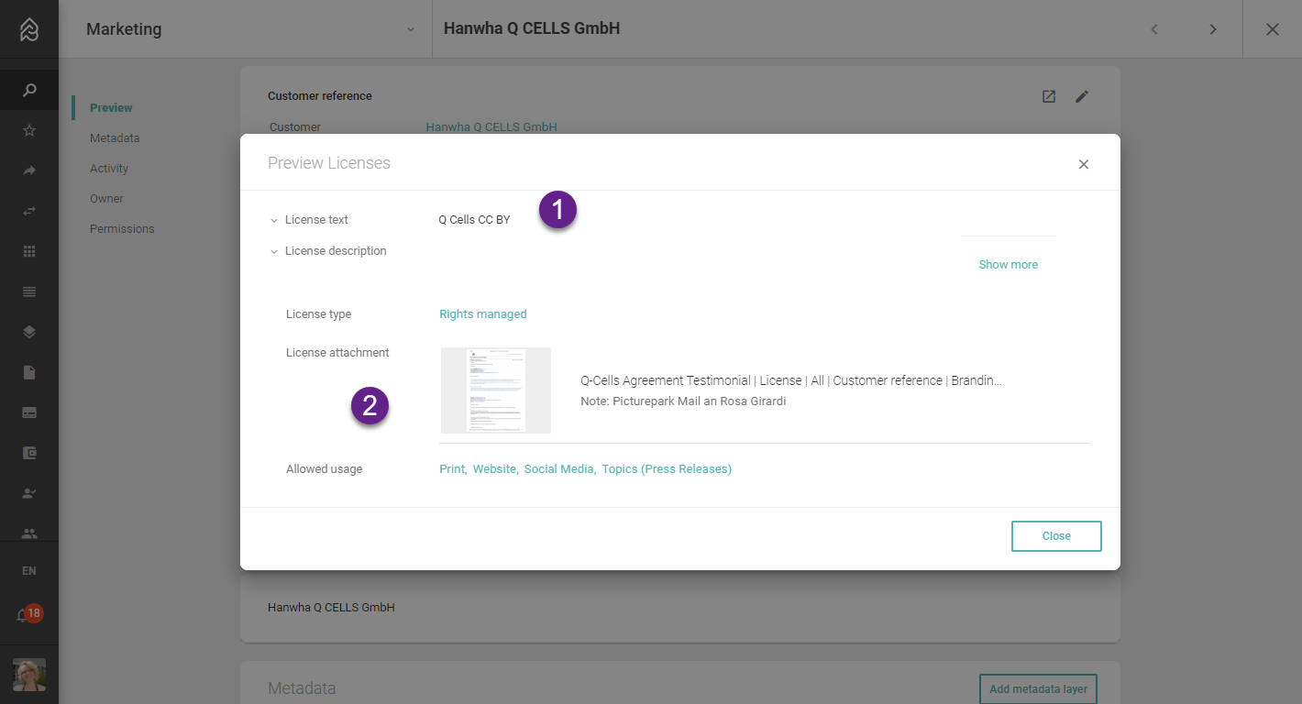
Task: Collapse the License description chevron
Action: point(273,251)
